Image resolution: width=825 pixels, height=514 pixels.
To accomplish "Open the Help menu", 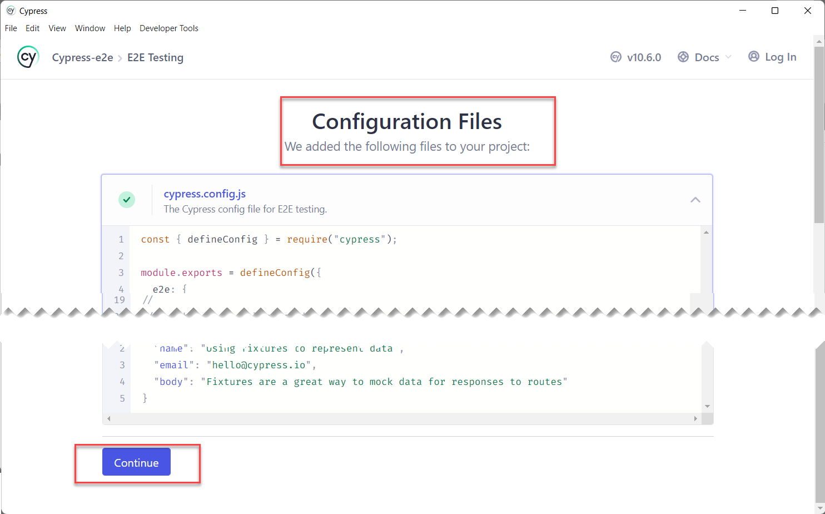I will pyautogui.click(x=122, y=28).
